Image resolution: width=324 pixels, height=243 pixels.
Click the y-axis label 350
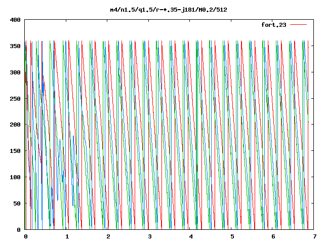[15, 46]
